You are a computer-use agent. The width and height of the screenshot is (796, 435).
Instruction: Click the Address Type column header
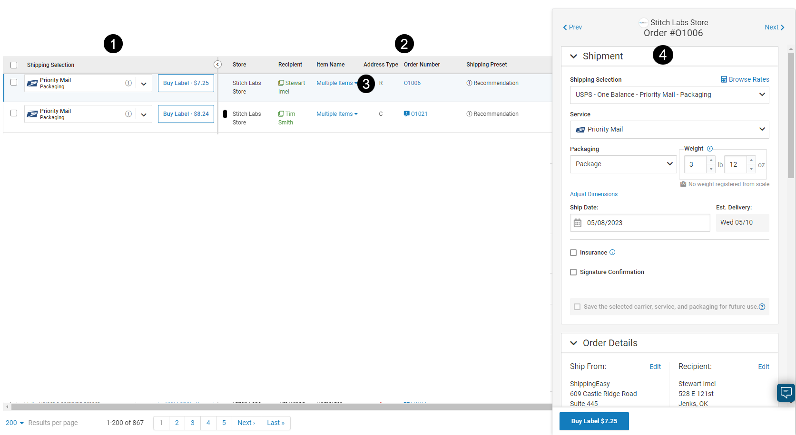click(x=381, y=65)
